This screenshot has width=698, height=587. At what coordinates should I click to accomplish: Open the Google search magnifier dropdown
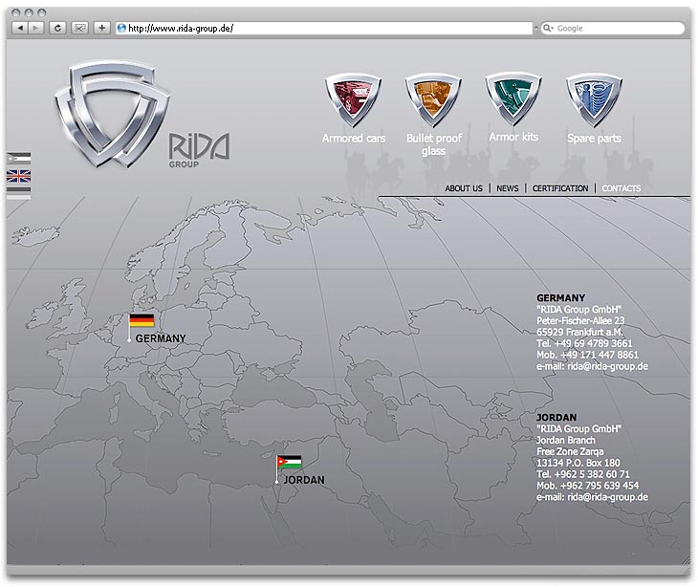click(548, 29)
